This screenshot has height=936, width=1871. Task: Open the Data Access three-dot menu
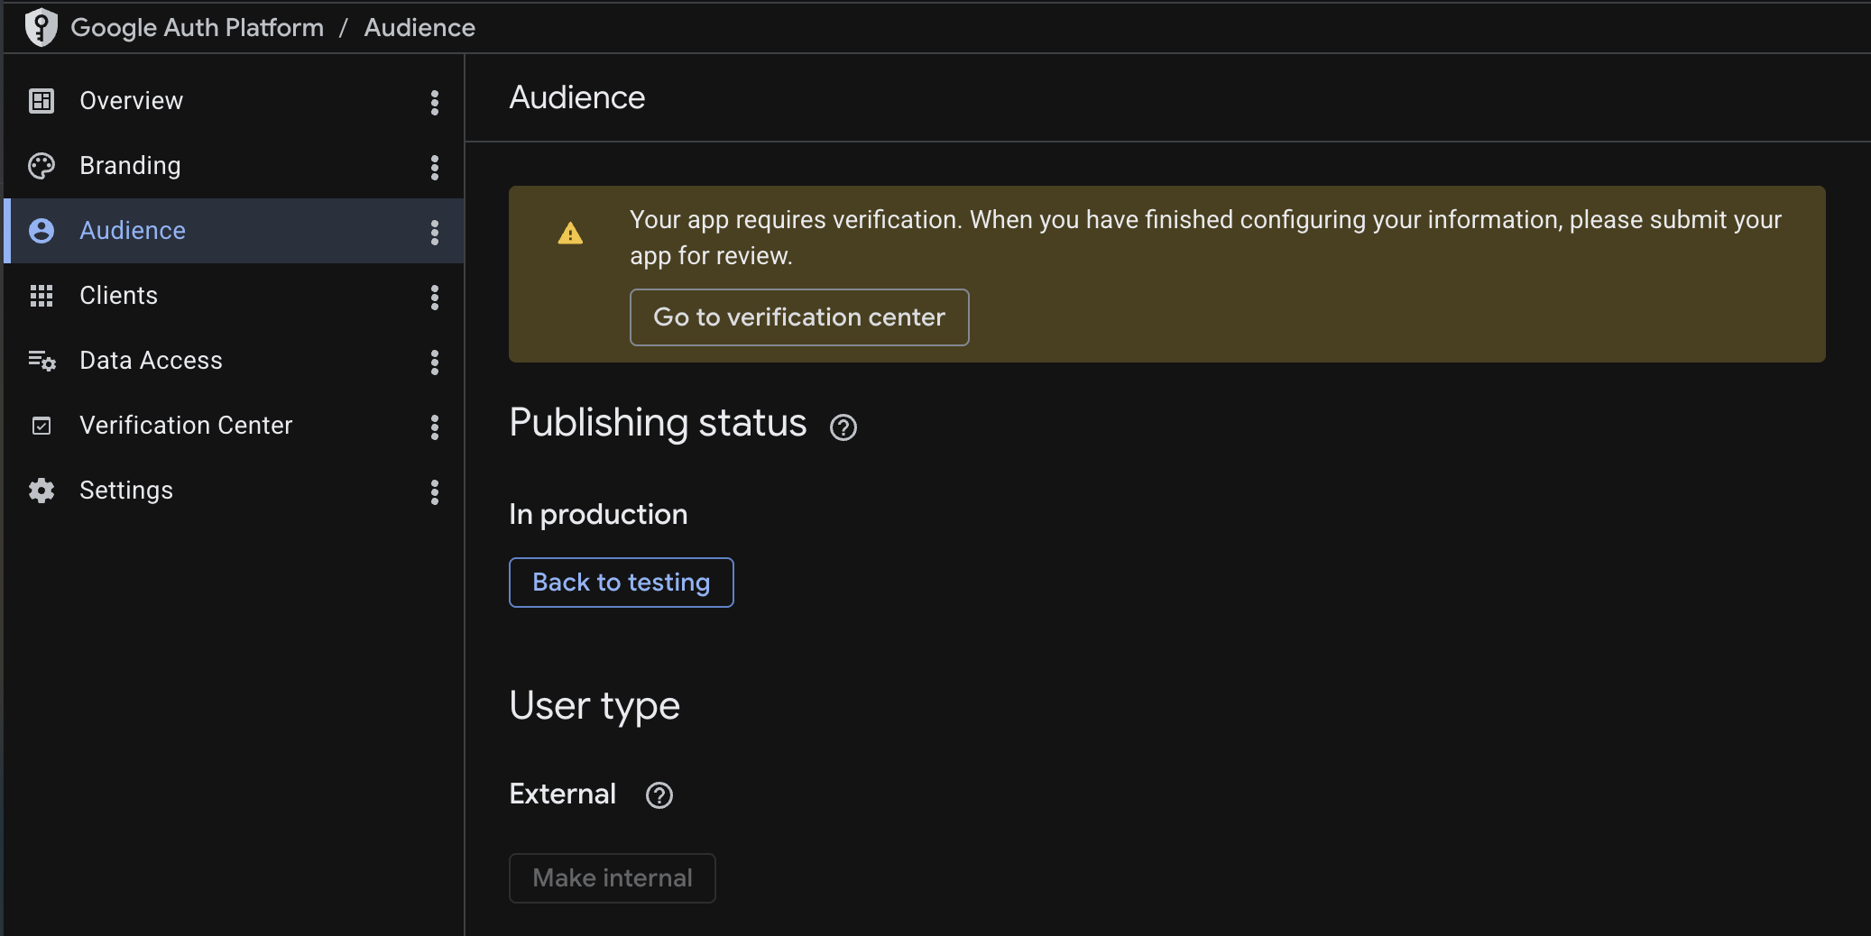coord(435,362)
